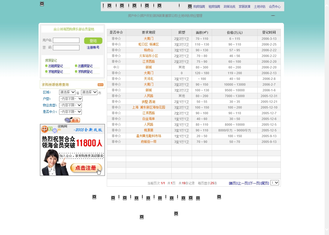Image resolution: width=329 pixels, height=235 pixels.
Task: Click the 价格(万元) column header
Action: pos(235,33)
